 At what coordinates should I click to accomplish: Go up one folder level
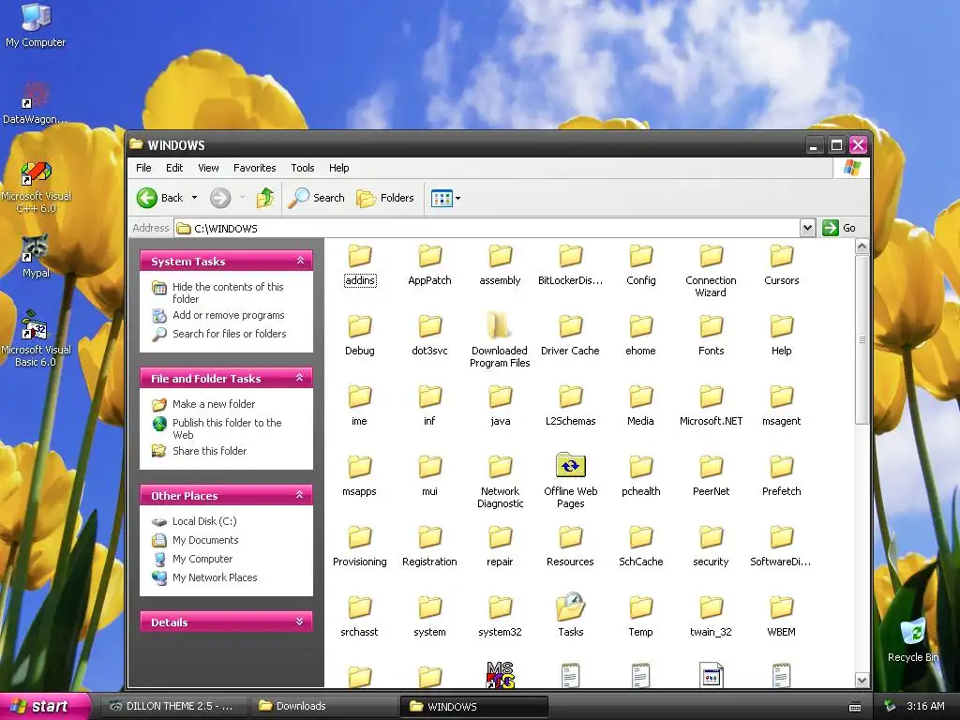click(x=265, y=198)
